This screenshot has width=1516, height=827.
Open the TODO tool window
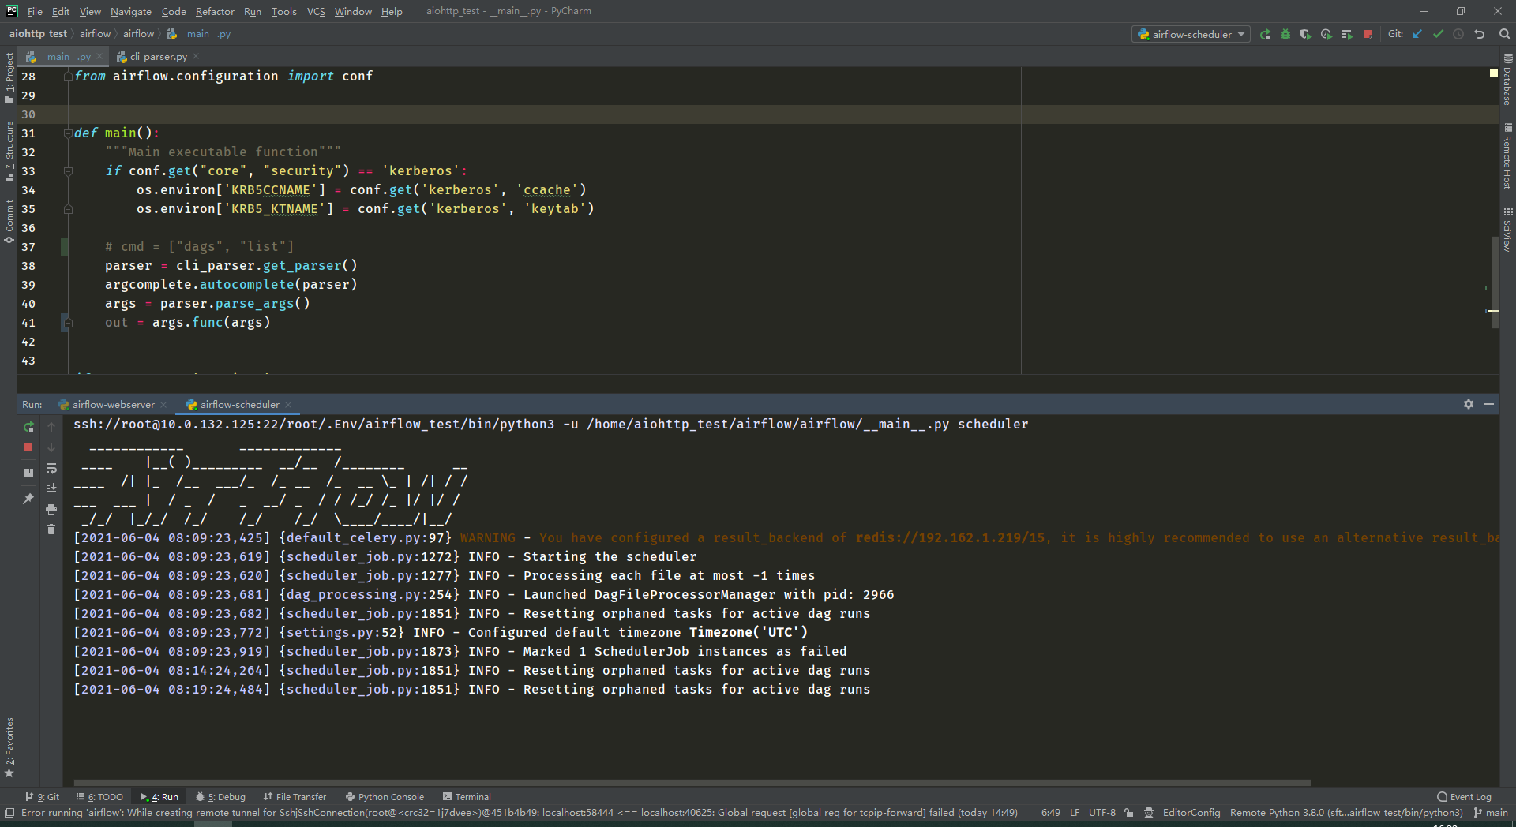(99, 797)
